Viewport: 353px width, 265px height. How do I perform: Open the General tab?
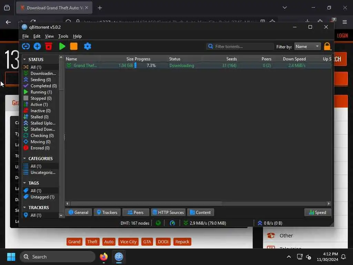coord(79,212)
